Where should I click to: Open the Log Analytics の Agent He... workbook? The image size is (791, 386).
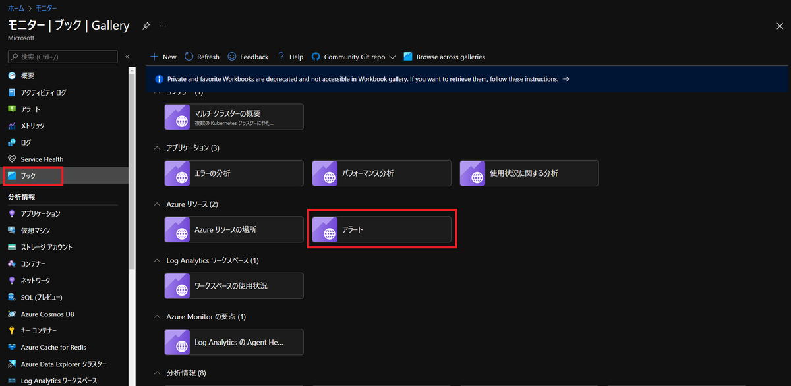click(234, 342)
